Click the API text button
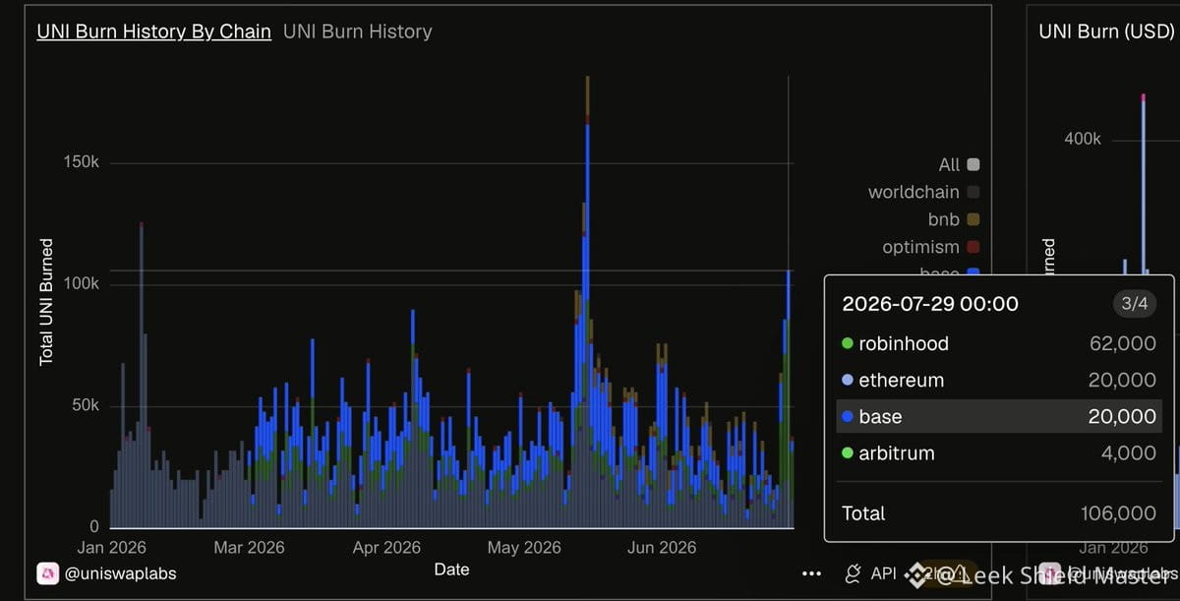The image size is (1180, 601). pyautogui.click(x=883, y=572)
